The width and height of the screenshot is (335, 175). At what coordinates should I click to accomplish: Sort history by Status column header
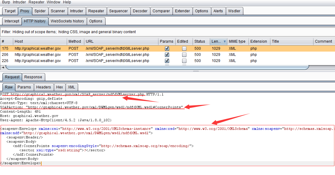[x=200, y=41]
